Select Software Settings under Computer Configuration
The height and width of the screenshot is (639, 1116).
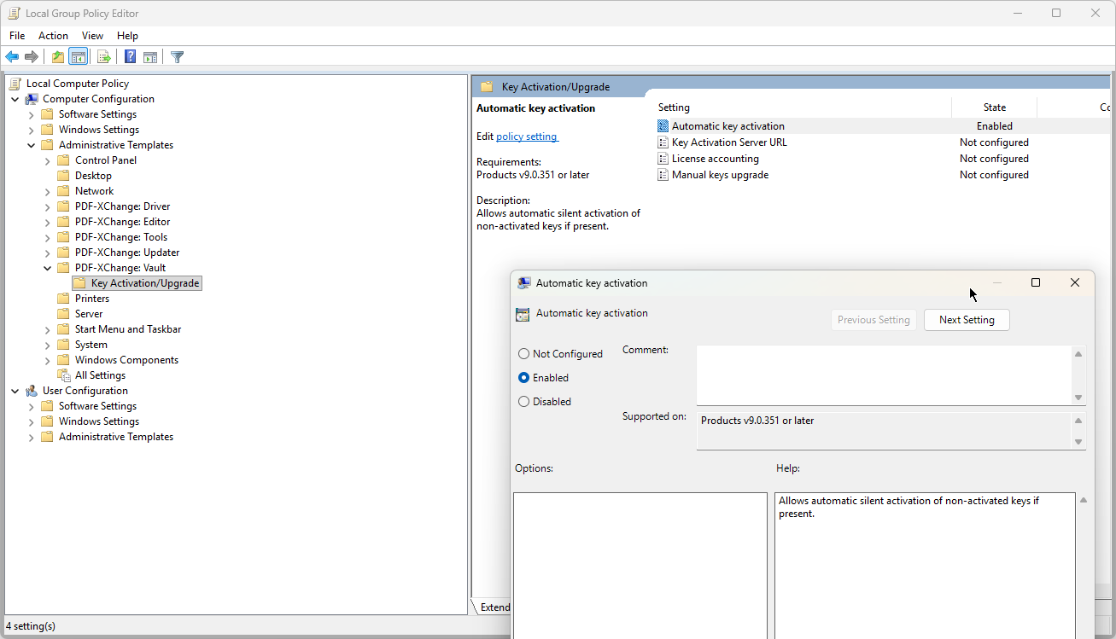(x=97, y=114)
